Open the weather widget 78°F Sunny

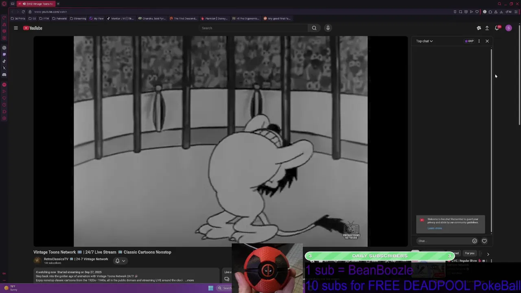click(10, 288)
